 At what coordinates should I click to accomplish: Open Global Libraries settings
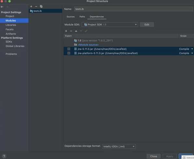pyautogui.click(x=15, y=46)
